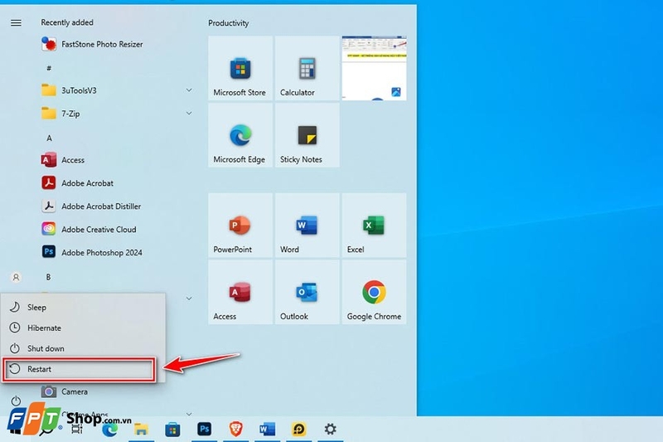The image size is (663, 442).
Task: Expand the 7-Zip folder chevron
Action: [x=189, y=114]
